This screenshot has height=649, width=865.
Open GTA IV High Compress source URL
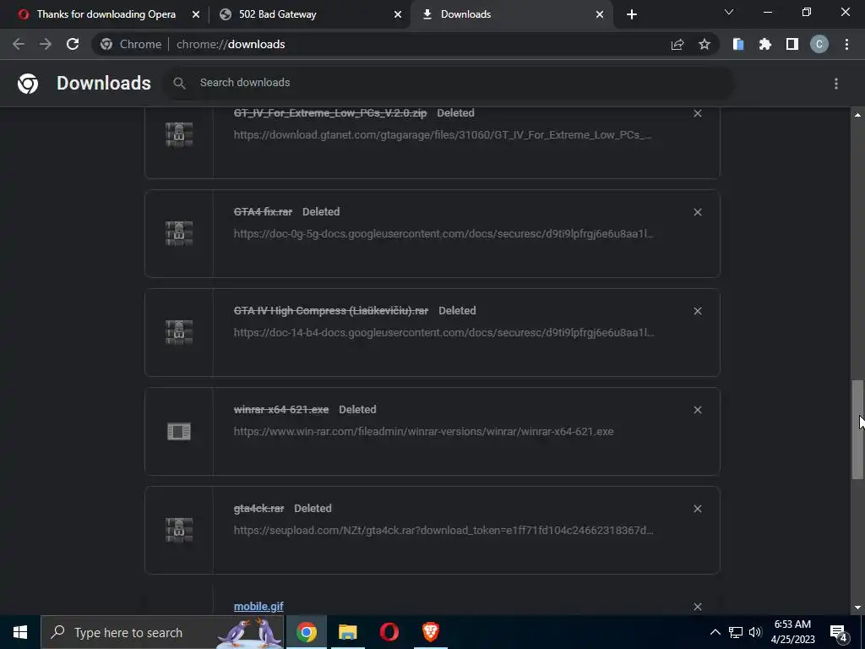[443, 332]
